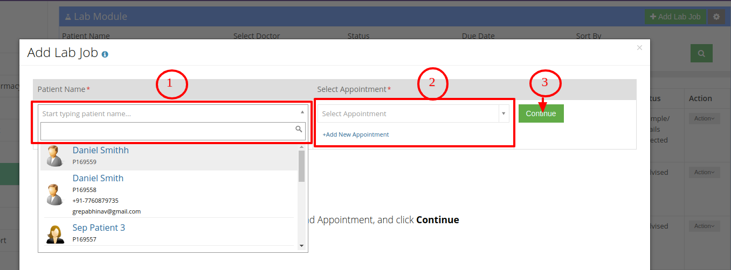
Task: Click the Add Lab Job button
Action: pyautogui.click(x=675, y=17)
